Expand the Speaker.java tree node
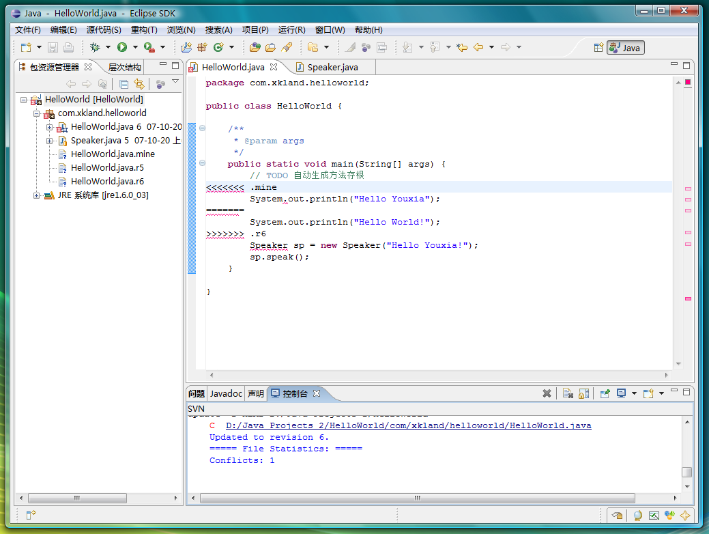 pos(49,141)
